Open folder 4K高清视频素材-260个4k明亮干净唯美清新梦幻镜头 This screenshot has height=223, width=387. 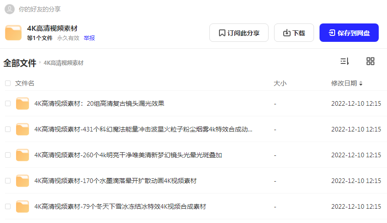click(x=128, y=155)
